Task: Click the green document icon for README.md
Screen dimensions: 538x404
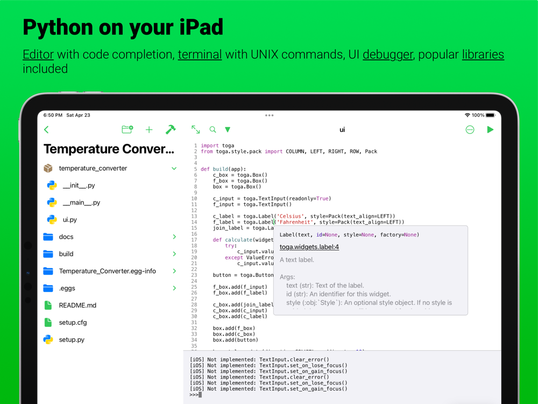Action: coord(48,305)
